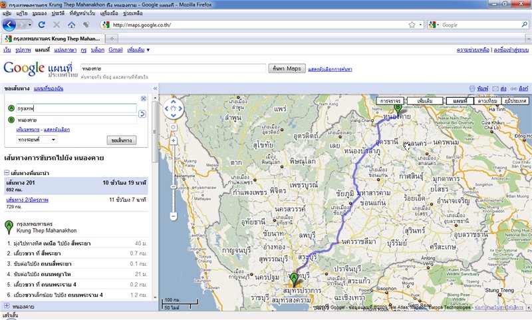
Task: Click the Street View pegman icon above zoom slider
Action: tap(174, 127)
